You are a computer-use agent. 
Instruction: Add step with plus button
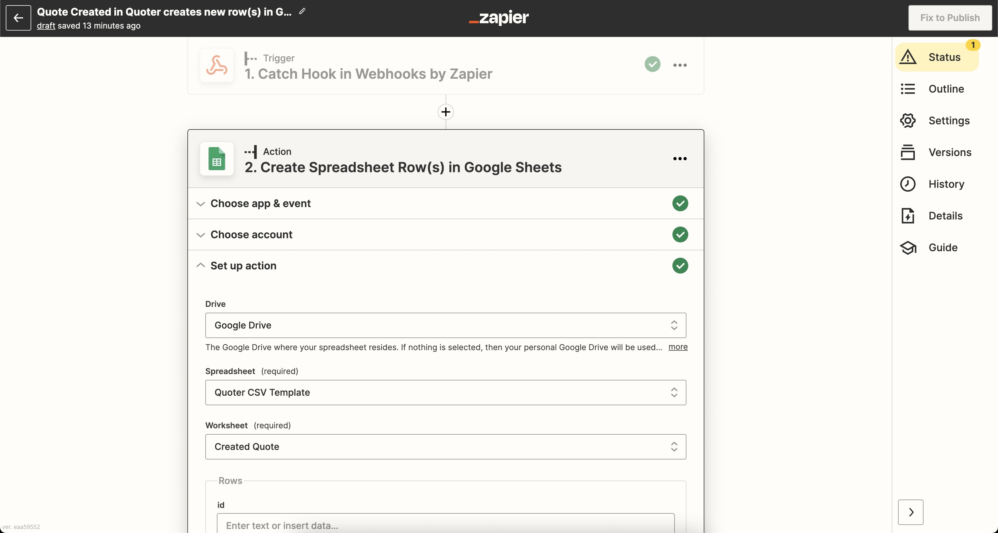pyautogui.click(x=446, y=112)
